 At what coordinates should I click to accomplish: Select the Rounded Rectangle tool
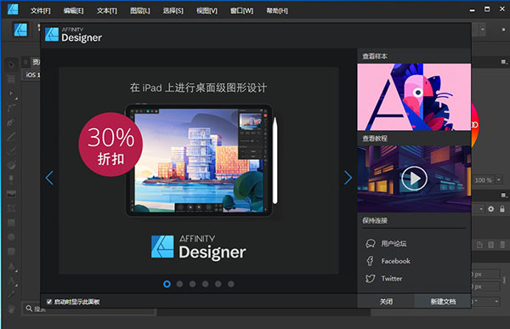point(11,252)
